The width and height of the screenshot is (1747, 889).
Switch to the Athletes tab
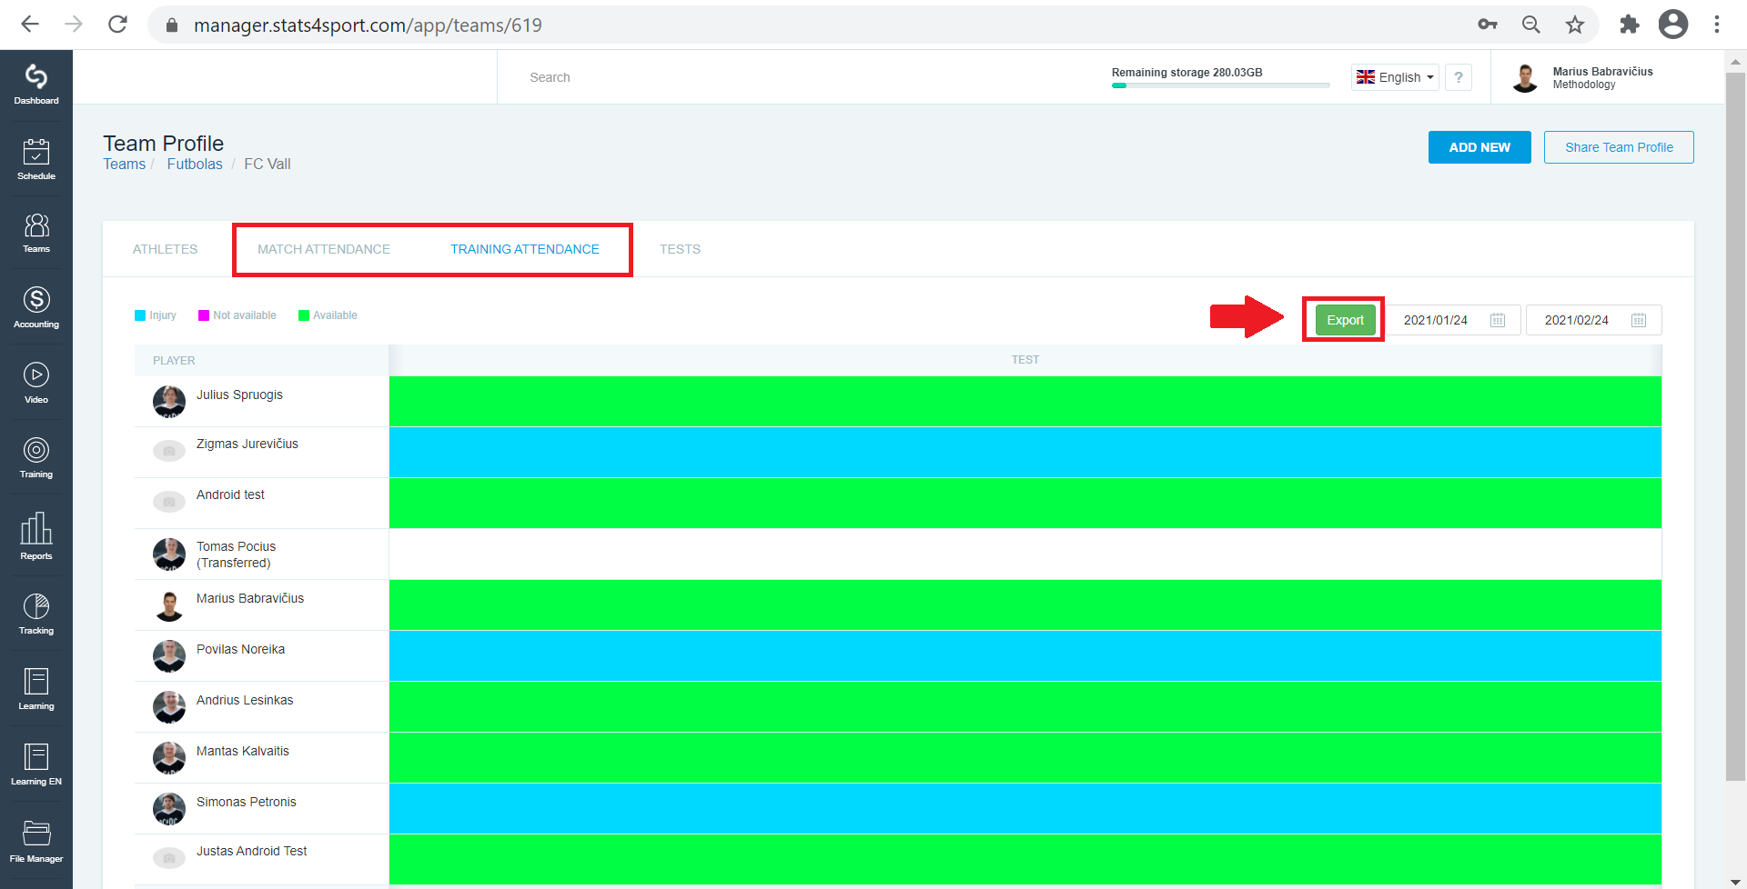(165, 249)
